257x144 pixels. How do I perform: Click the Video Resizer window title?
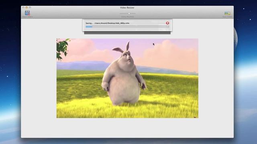pyautogui.click(x=127, y=8)
